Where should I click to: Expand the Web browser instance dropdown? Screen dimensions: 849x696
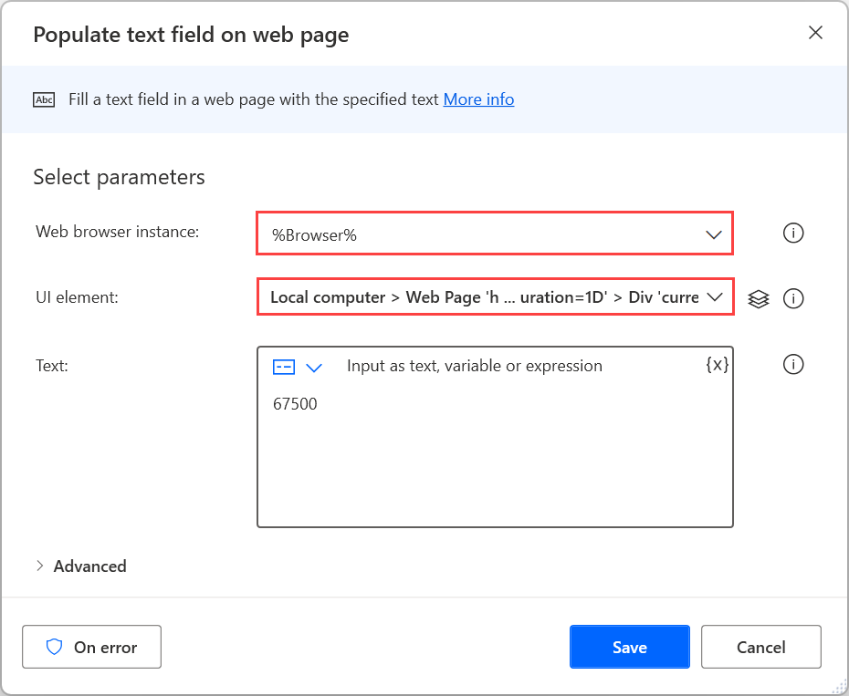[714, 234]
